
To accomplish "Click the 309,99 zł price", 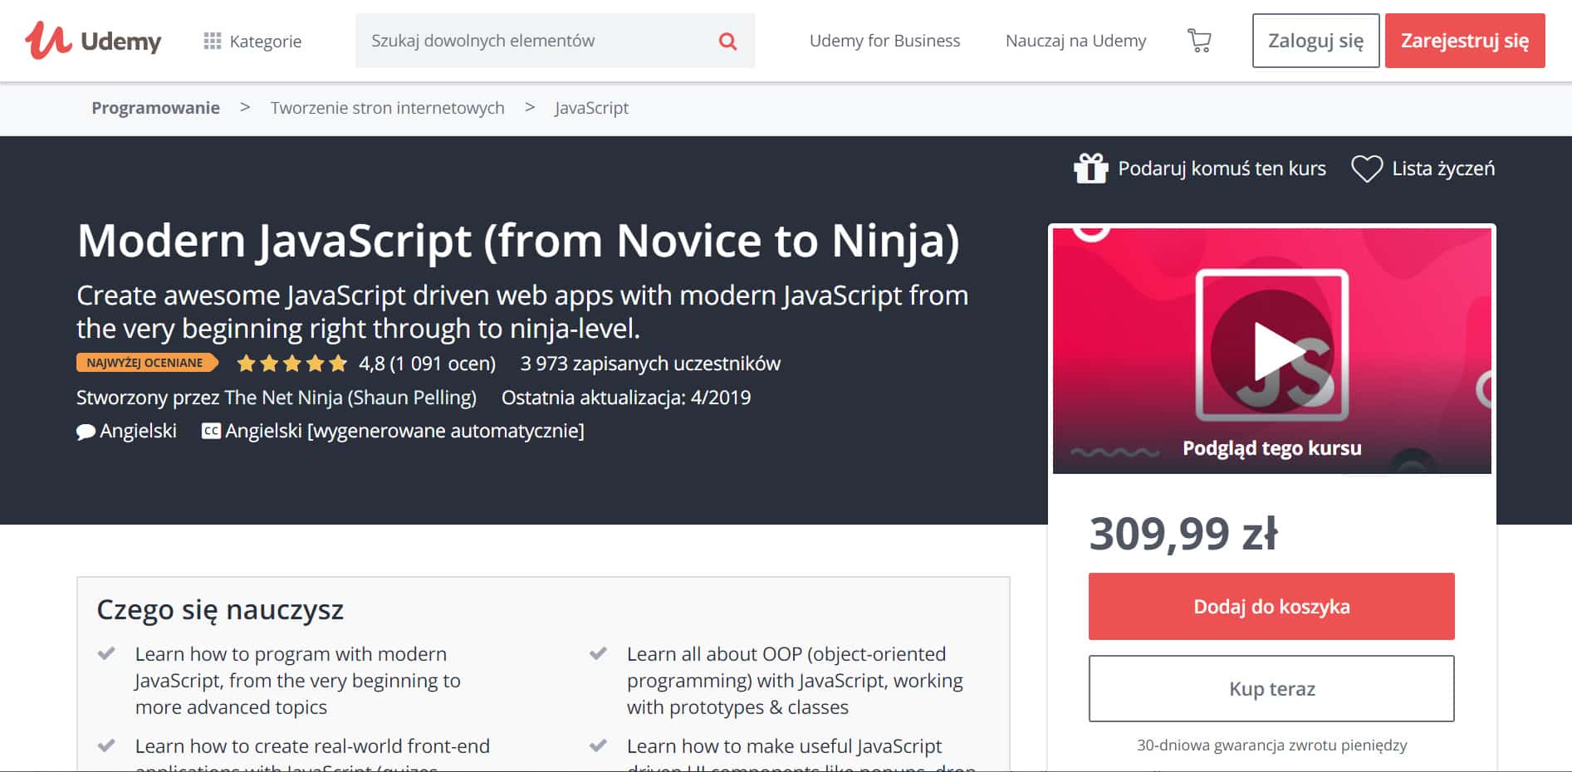I will [1183, 534].
